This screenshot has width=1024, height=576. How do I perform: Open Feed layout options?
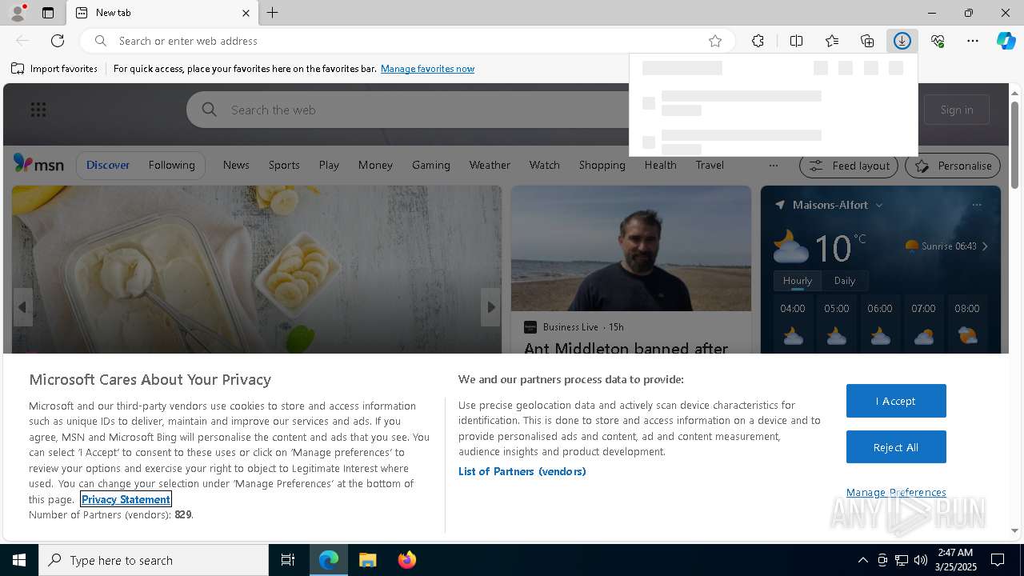(850, 166)
